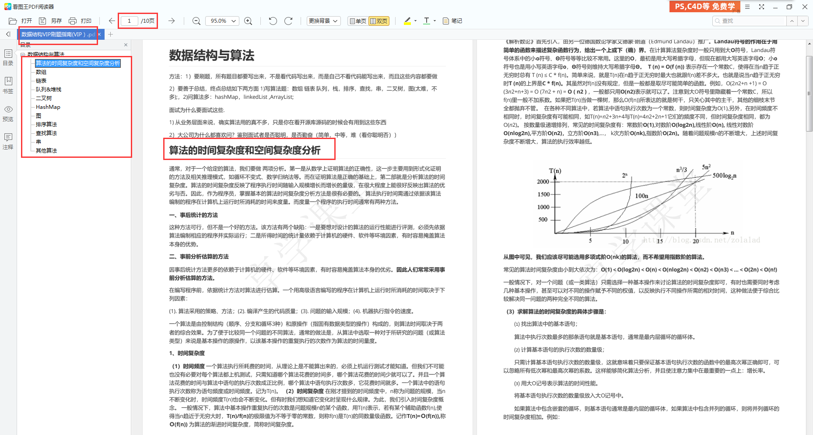813x435 pixels.
Task: Print the document with 打印
Action: tap(80, 21)
